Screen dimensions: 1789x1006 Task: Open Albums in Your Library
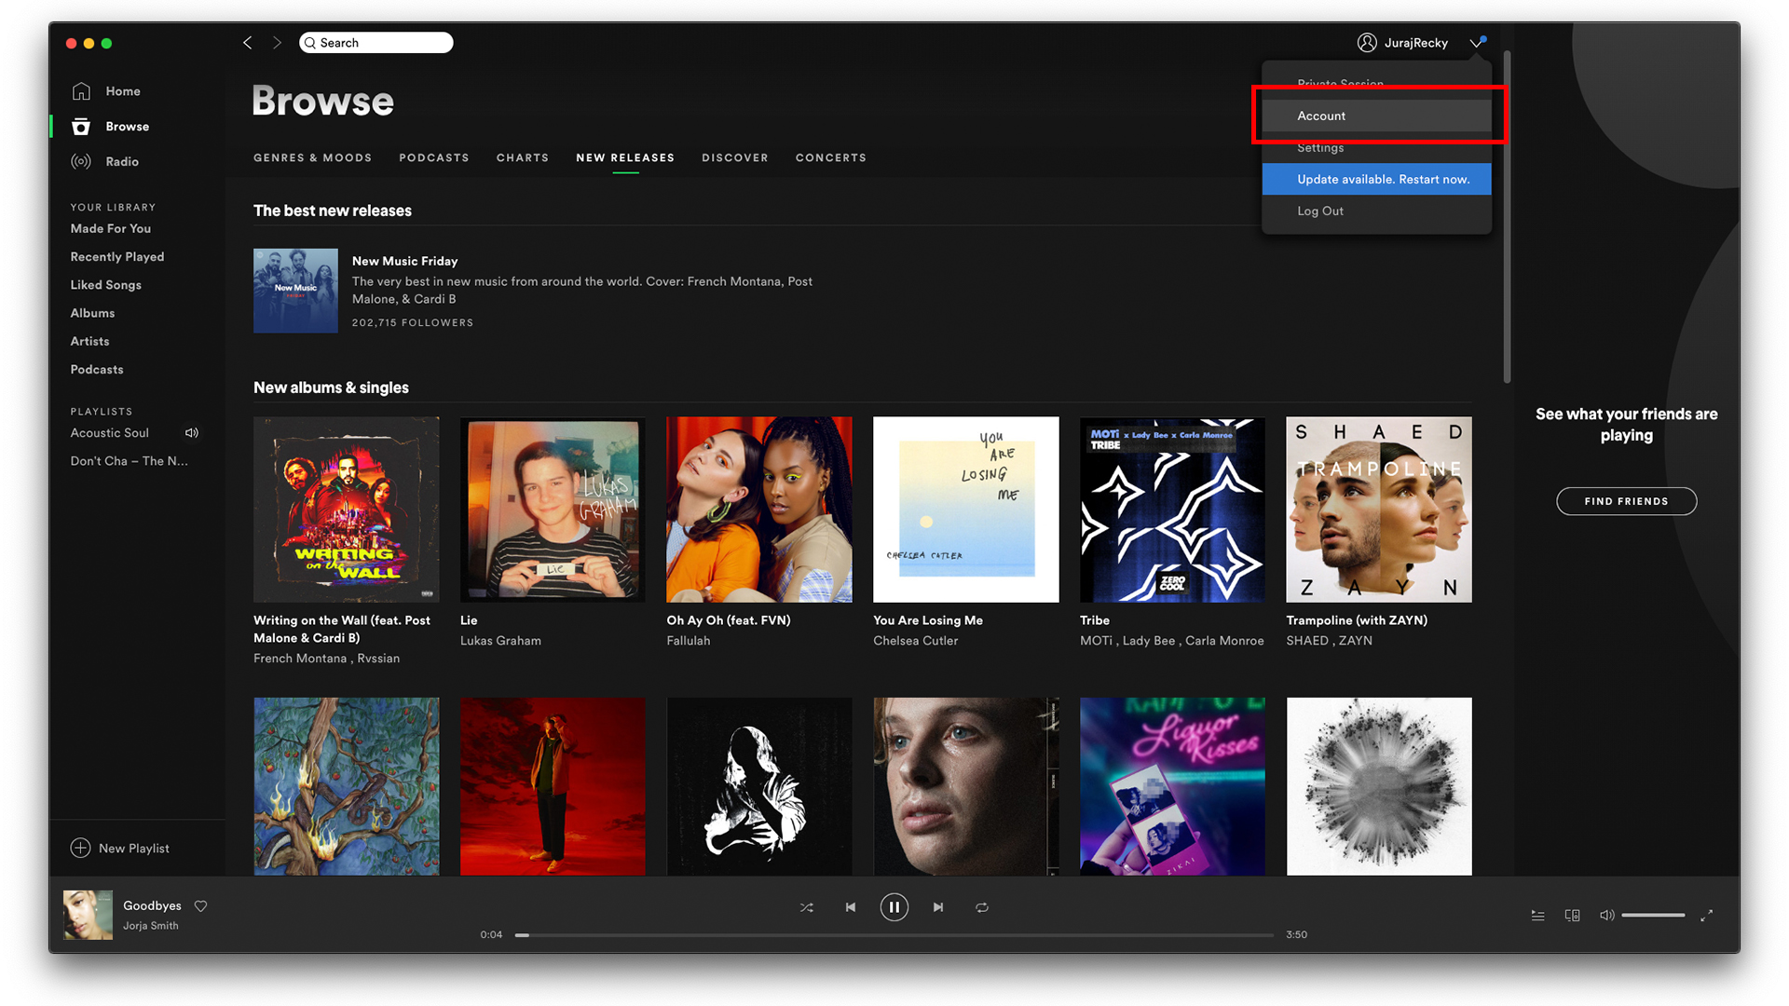tap(93, 314)
